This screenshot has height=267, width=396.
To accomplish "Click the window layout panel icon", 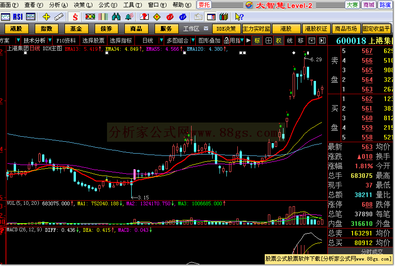I will pyautogui.click(x=211, y=17).
